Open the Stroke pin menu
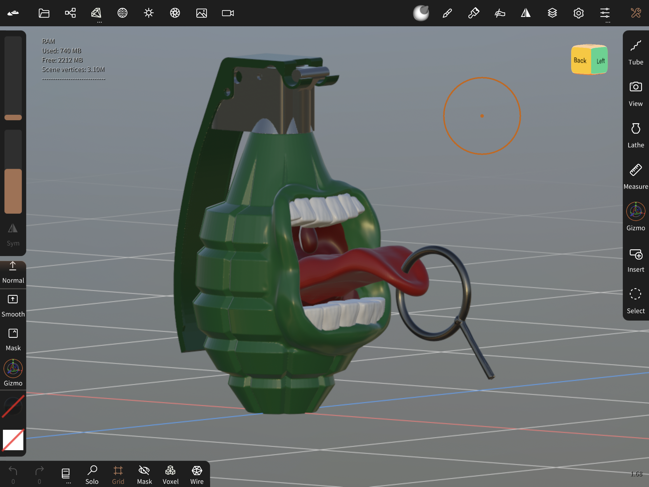This screenshot has width=649, height=487. pyautogui.click(x=473, y=13)
